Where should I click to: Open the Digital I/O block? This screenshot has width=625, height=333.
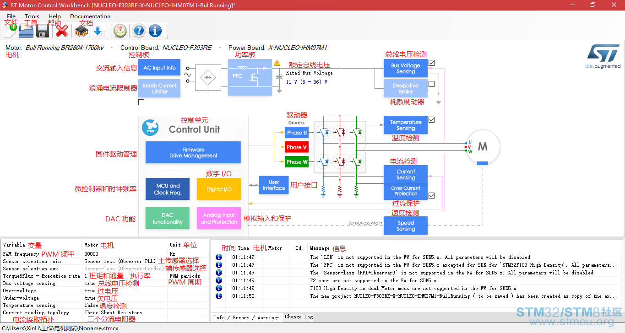click(219, 189)
